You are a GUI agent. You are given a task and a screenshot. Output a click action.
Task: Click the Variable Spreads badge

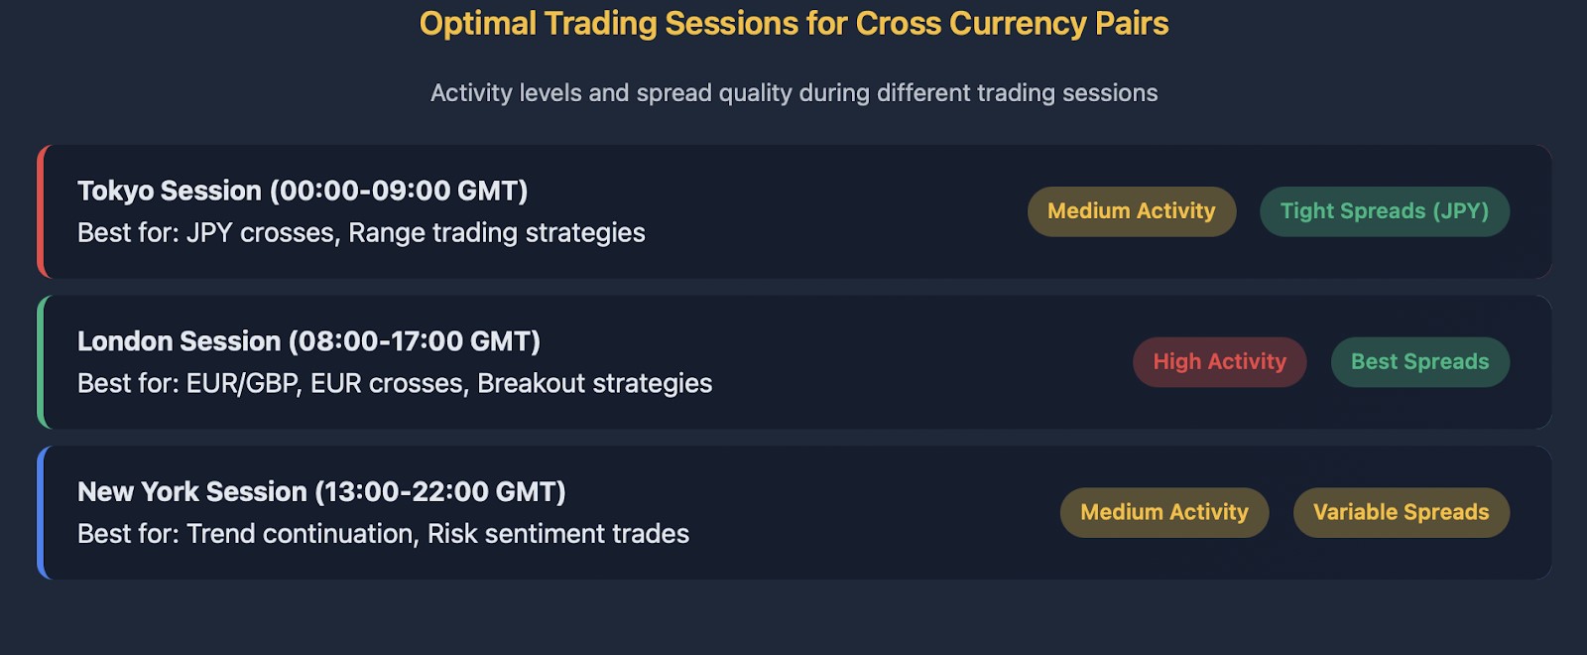1402,513
